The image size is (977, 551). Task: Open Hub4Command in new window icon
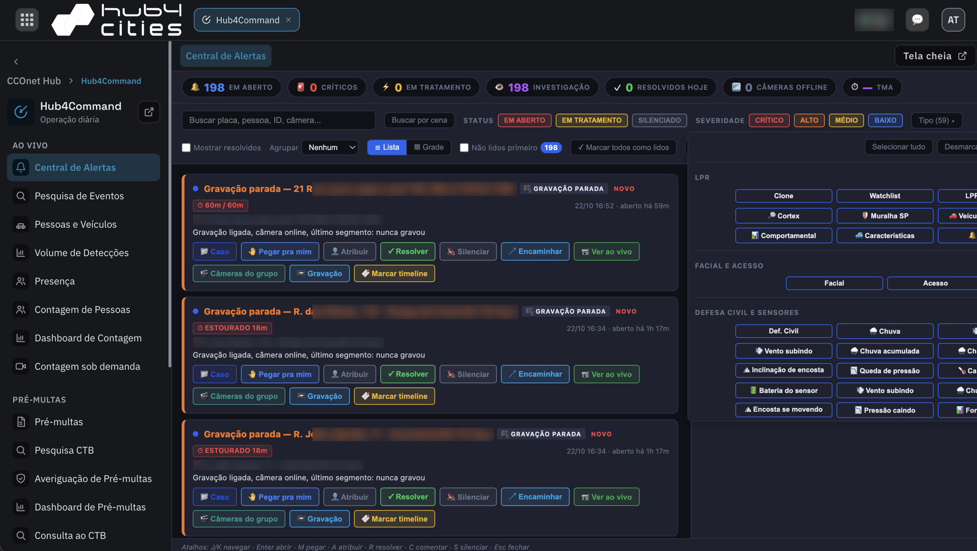click(149, 112)
